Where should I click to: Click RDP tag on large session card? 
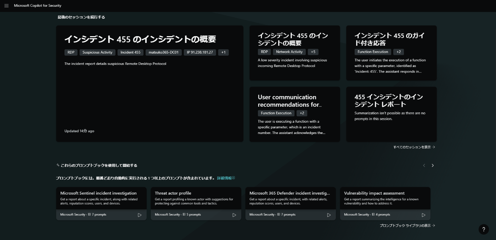pos(71,52)
